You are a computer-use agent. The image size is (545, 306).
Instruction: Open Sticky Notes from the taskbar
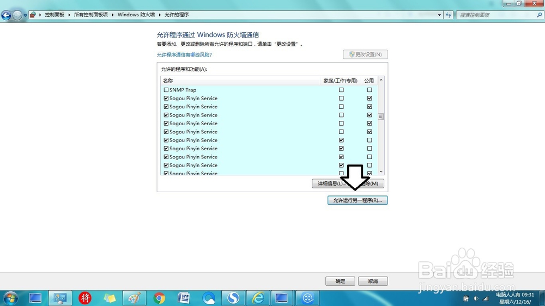click(110, 298)
